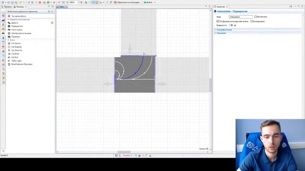Viewport: 305px width, 171px height.
Task: Click the canvas horizontal scrollbar thumb
Action: (x=124, y=152)
